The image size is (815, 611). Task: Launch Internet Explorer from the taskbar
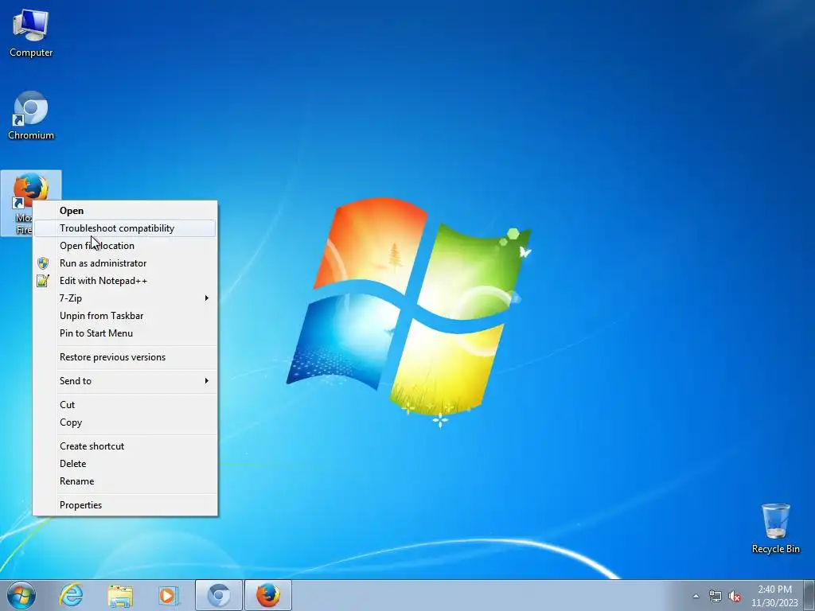[x=71, y=595]
